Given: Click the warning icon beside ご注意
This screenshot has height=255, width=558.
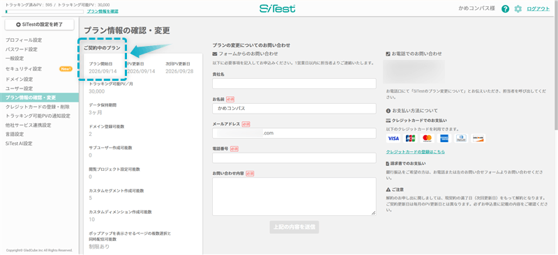Looking at the screenshot, I should tap(389, 190).
